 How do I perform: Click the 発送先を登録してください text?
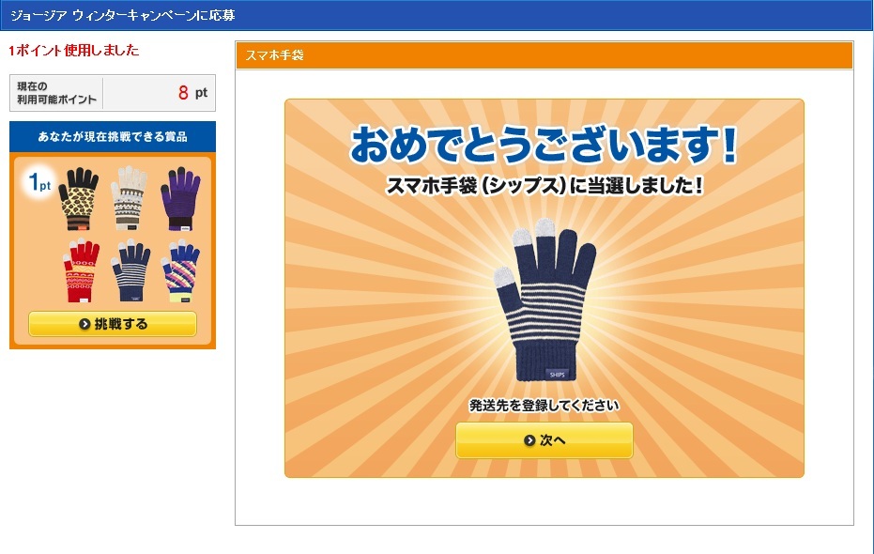(544, 406)
